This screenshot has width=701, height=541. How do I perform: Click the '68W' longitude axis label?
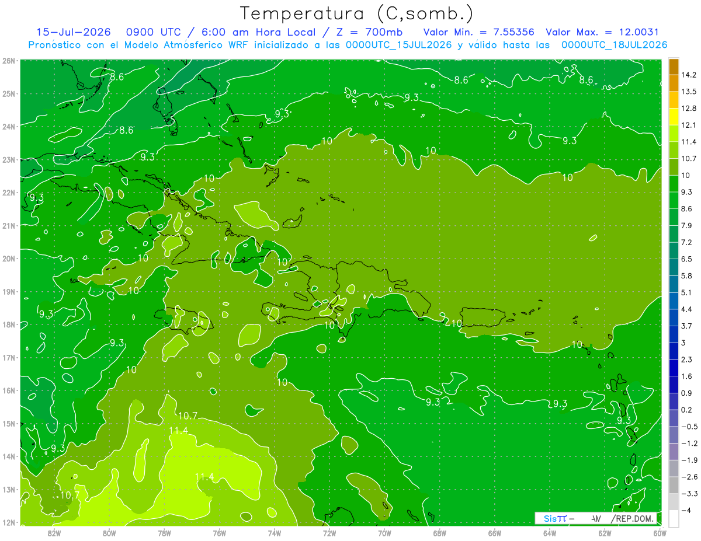pyautogui.click(x=440, y=533)
